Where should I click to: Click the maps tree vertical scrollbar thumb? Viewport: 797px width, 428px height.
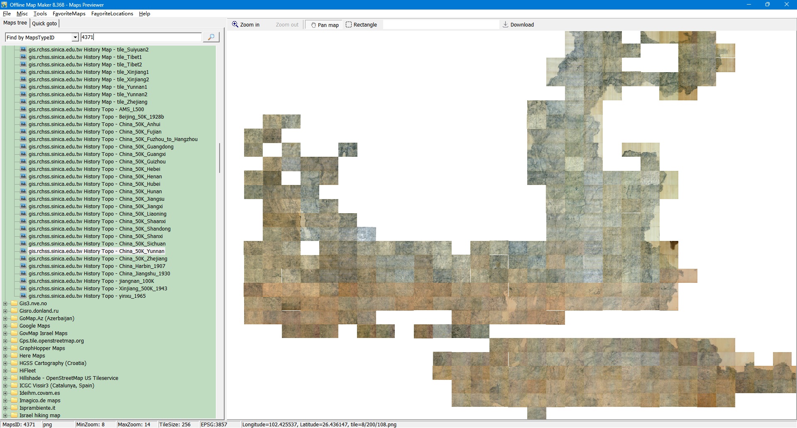coord(219,158)
